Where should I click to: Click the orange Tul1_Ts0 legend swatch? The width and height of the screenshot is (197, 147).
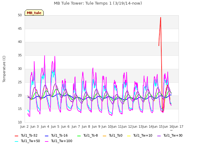click(105, 136)
